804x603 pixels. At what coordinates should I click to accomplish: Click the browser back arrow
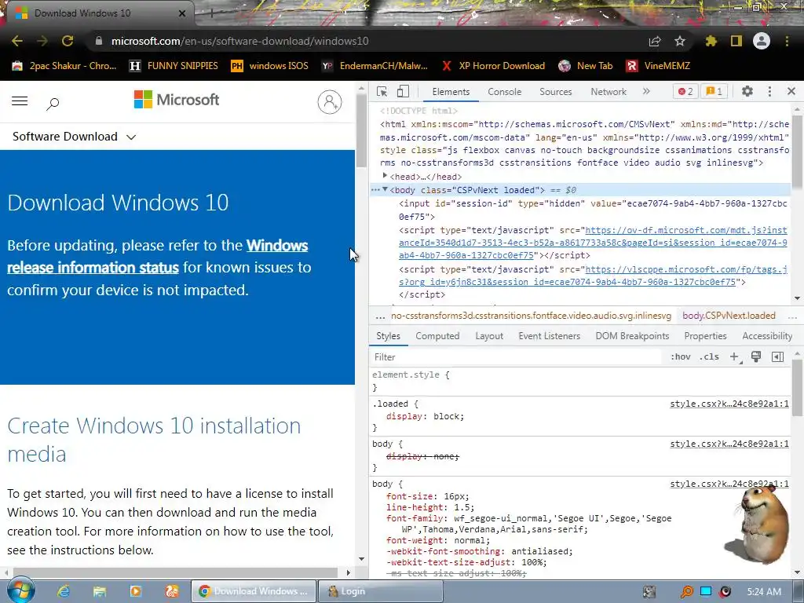click(x=17, y=41)
